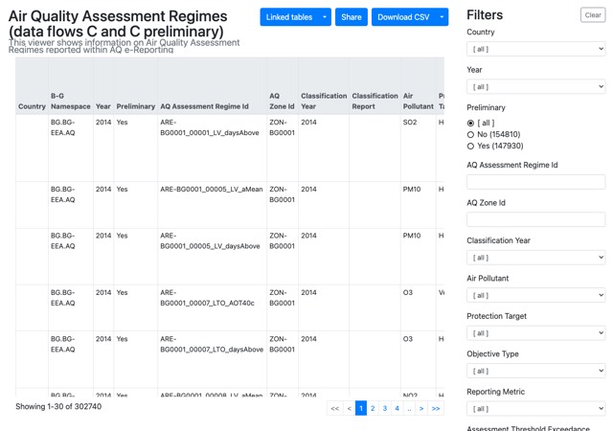Go to previous page with < button
613x431 pixels.
click(x=349, y=408)
